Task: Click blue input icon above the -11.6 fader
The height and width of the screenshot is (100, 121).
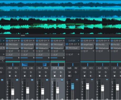Action: tap(62, 80)
